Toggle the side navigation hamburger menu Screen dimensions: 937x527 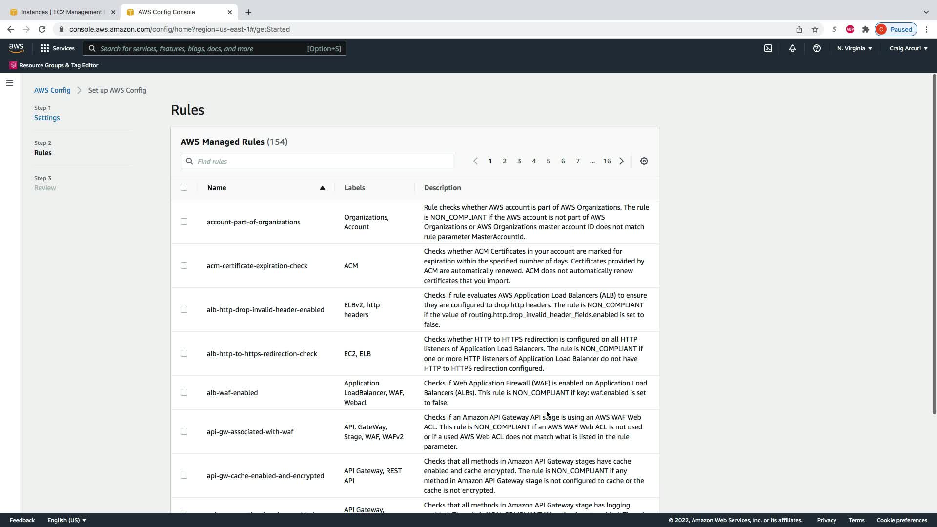(x=9, y=83)
